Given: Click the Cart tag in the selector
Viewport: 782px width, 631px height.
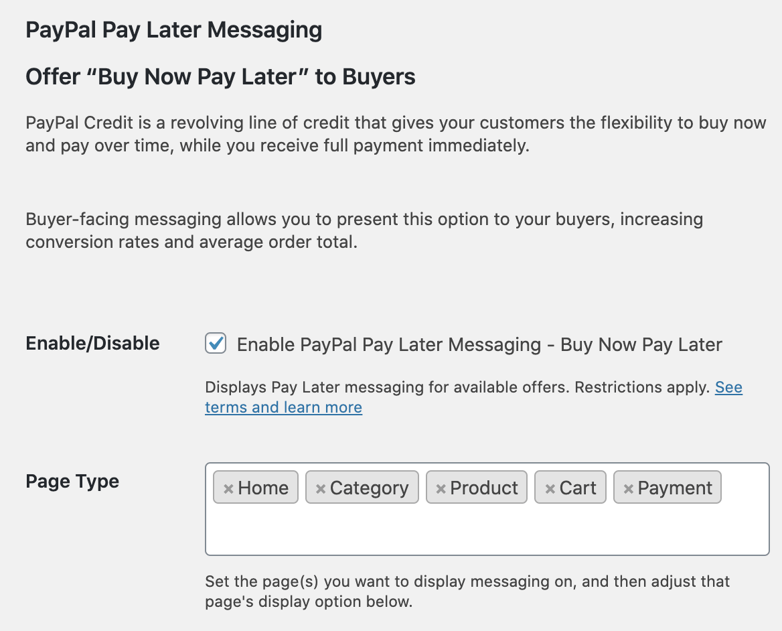Looking at the screenshot, I should 576,487.
